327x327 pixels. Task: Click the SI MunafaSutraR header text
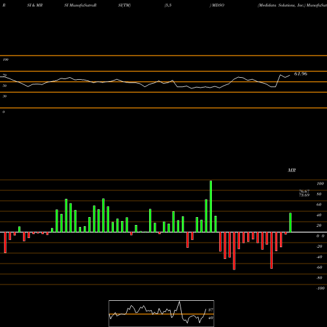(80, 5)
